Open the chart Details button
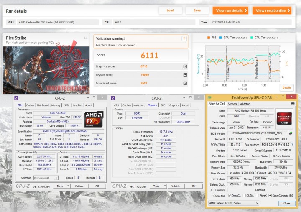The width and height of the screenshot is (301, 212). 287,87
